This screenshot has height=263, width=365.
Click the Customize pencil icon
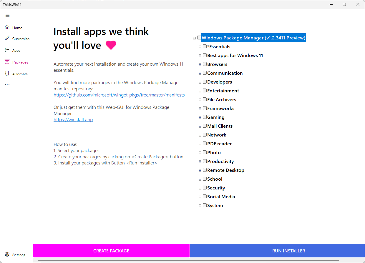click(x=7, y=38)
